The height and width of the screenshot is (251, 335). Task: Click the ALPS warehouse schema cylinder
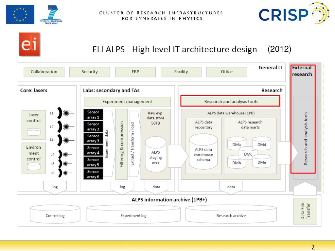(x=203, y=152)
